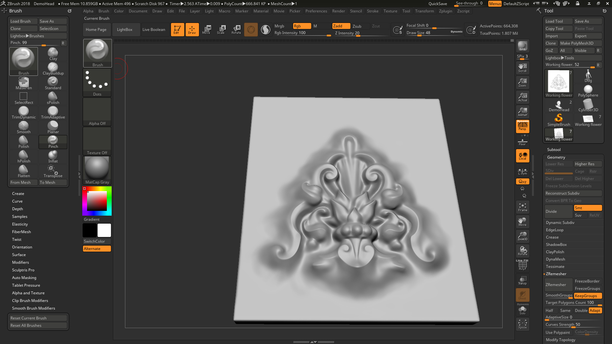Choose the TrimDynamic brush

coord(24,112)
